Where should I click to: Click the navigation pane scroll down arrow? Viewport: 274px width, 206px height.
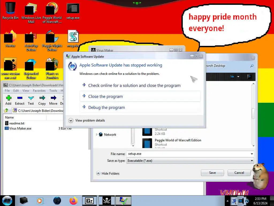tap(133, 146)
